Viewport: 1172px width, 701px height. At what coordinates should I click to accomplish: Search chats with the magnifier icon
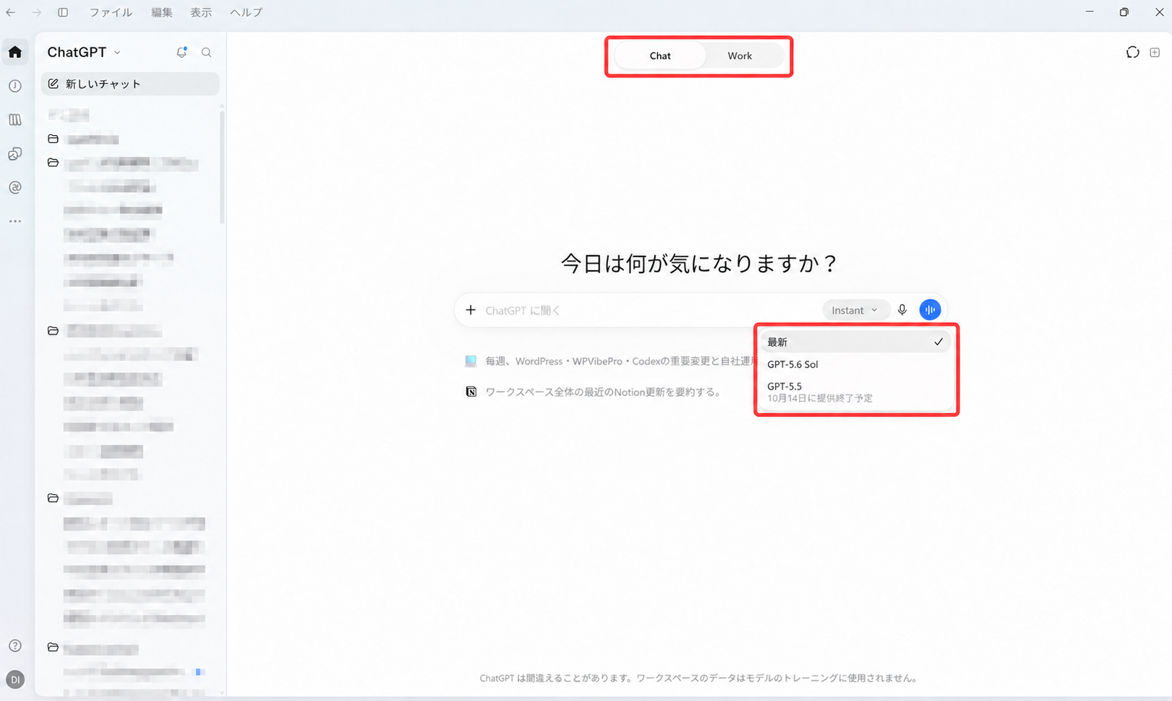tap(207, 52)
